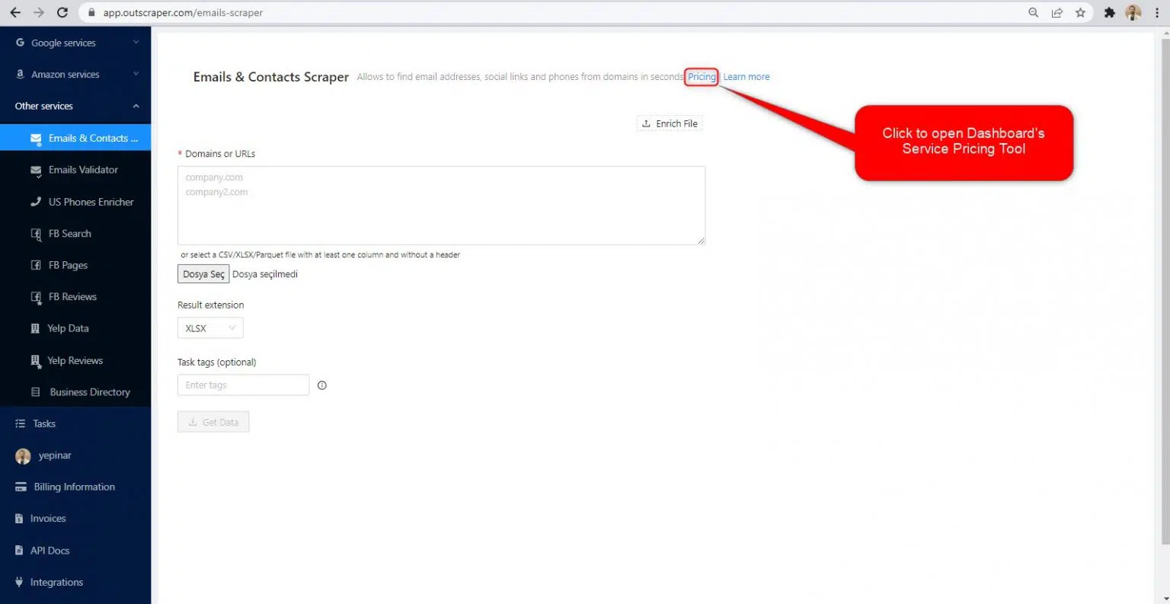The image size is (1170, 604).
Task: Expand the Amazon services section
Action: [x=75, y=75]
